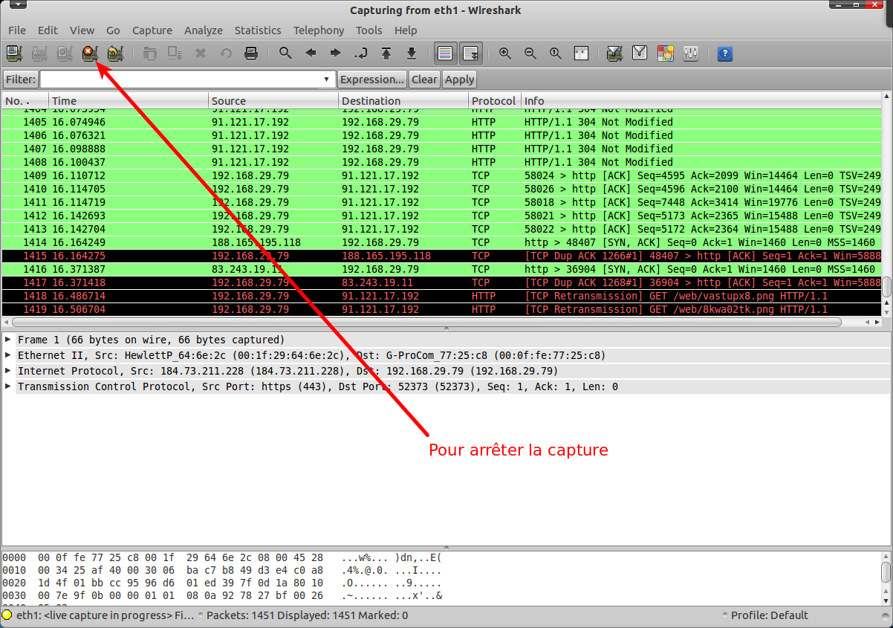Zoom in on packet list text
The height and width of the screenshot is (628, 893).
click(505, 54)
